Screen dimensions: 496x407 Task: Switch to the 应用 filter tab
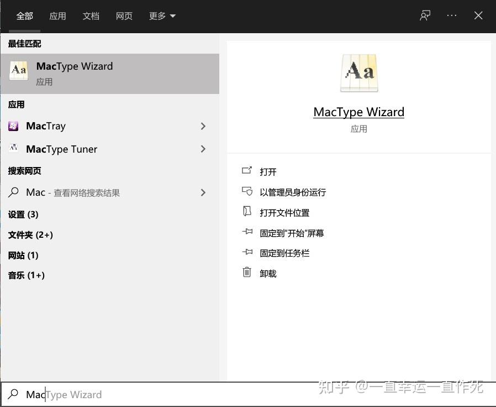[57, 16]
